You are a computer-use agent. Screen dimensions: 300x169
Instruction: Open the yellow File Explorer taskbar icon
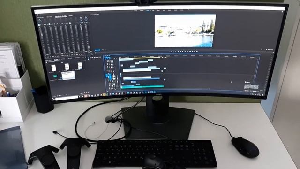(104, 94)
